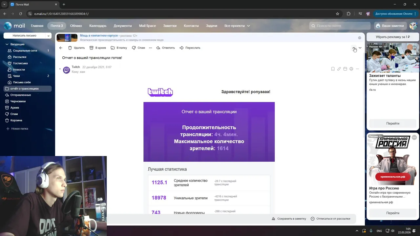This screenshot has height=236, width=420.
Task: Delete the email with Удалить
Action: pyautogui.click(x=76, y=48)
